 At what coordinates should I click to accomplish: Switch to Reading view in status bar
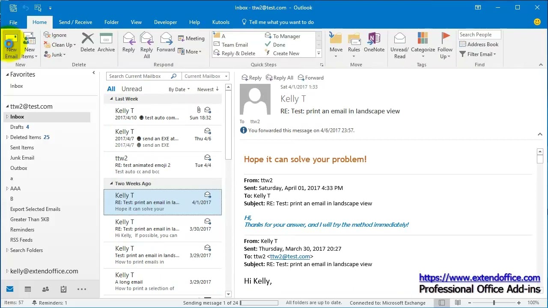pos(458,302)
